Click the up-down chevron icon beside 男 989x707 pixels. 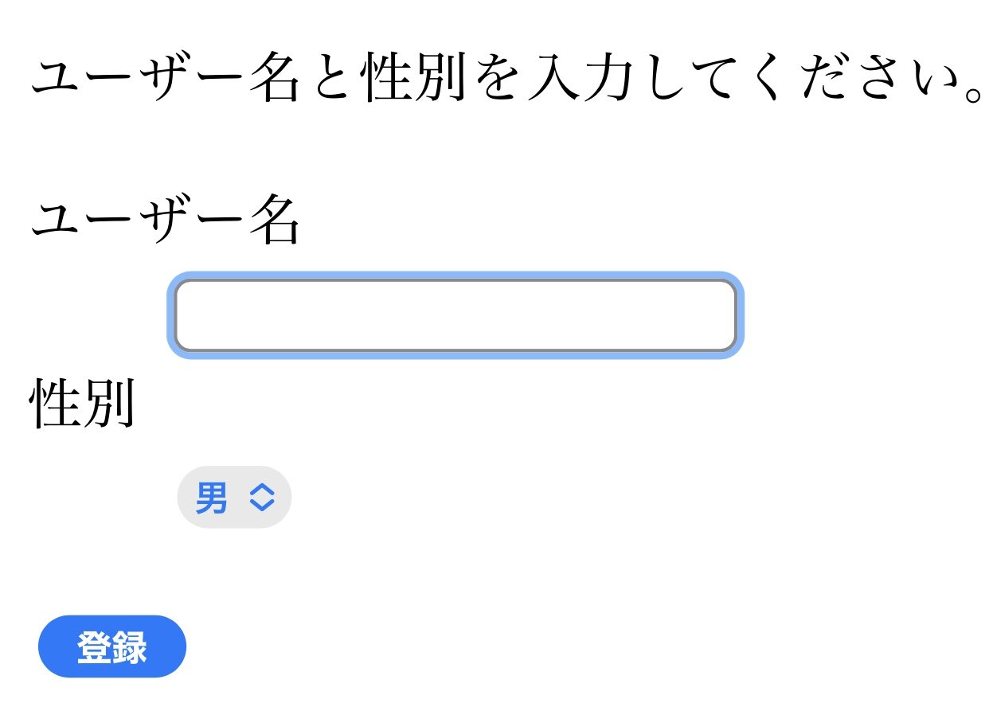point(262,498)
